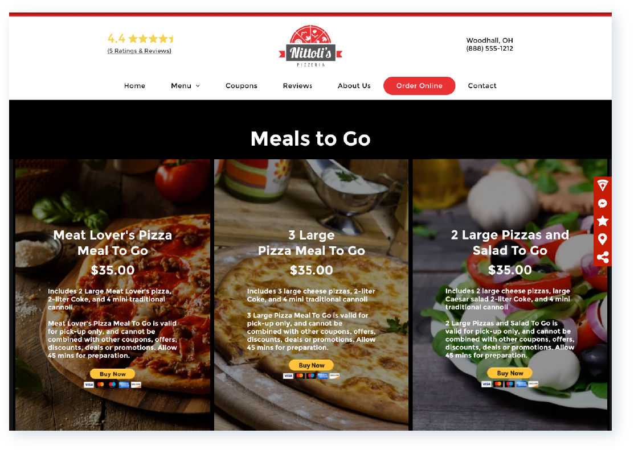Click the Visa card icon under Meat Lover's meal

89,385
